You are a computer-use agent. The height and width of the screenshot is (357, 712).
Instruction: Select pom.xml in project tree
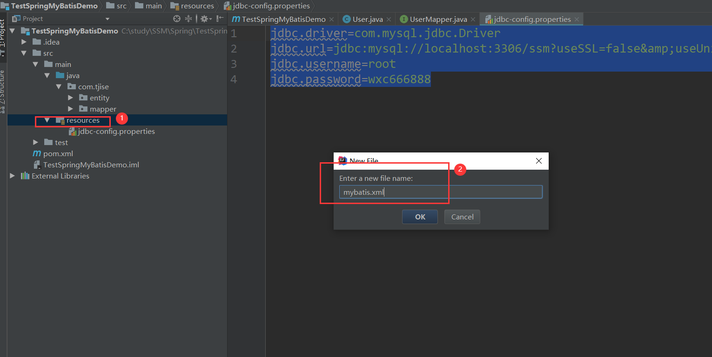tap(58, 154)
